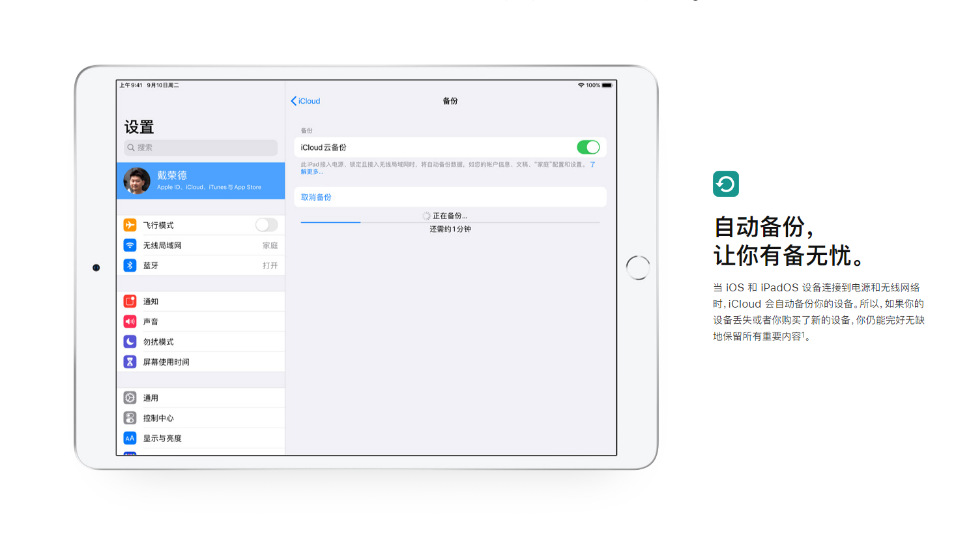
Task: Open the 勿扰模式 settings row
Action: click(201, 342)
